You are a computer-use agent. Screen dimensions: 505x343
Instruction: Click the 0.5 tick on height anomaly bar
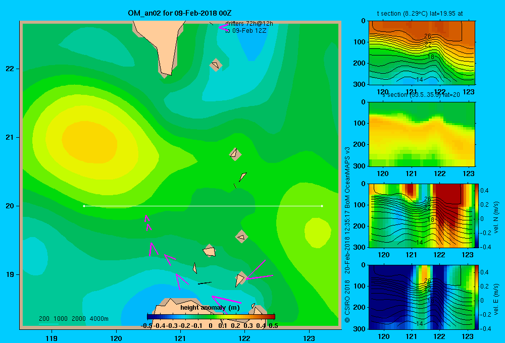click(x=273, y=326)
